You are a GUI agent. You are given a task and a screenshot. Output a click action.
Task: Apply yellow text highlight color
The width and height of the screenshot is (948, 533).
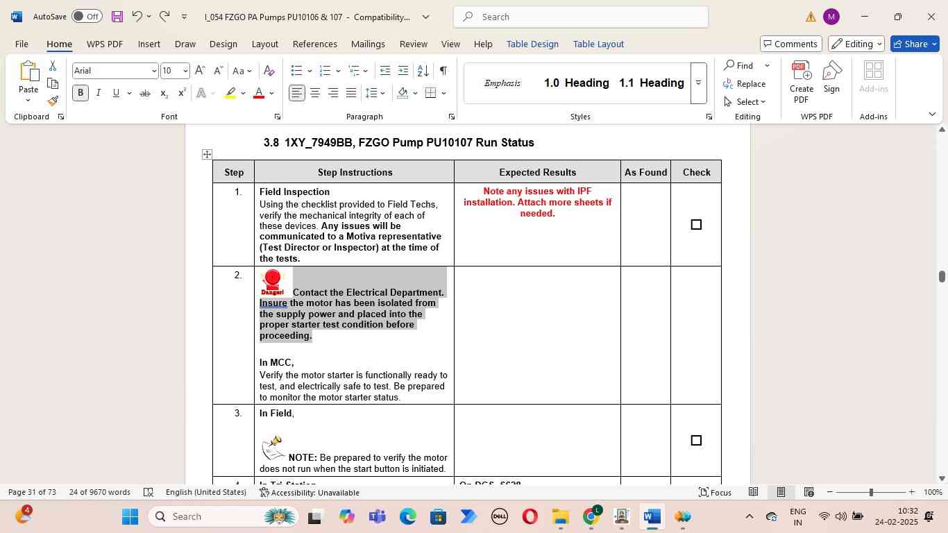231,93
